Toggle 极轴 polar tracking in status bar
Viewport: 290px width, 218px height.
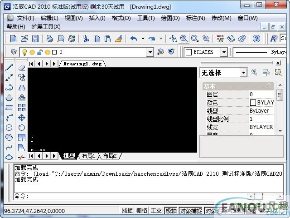pyautogui.click(x=171, y=211)
